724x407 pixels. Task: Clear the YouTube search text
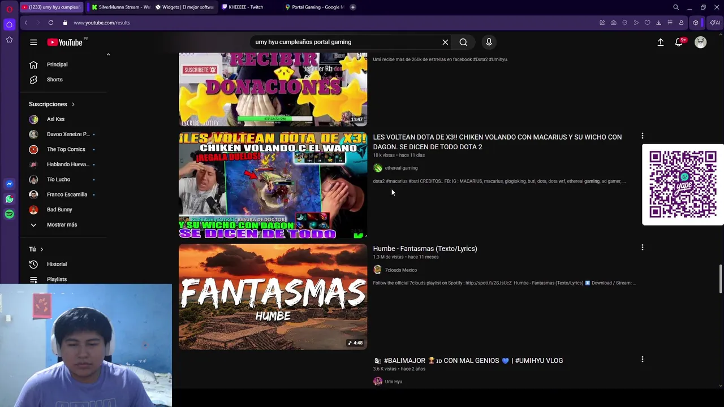445,42
